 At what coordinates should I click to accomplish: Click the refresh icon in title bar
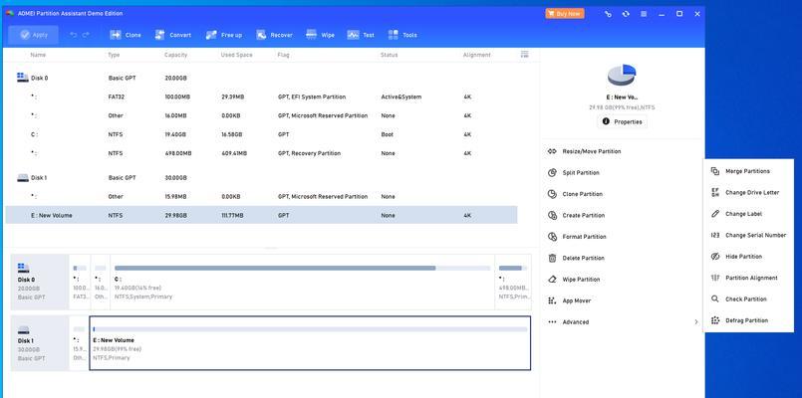tap(626, 14)
